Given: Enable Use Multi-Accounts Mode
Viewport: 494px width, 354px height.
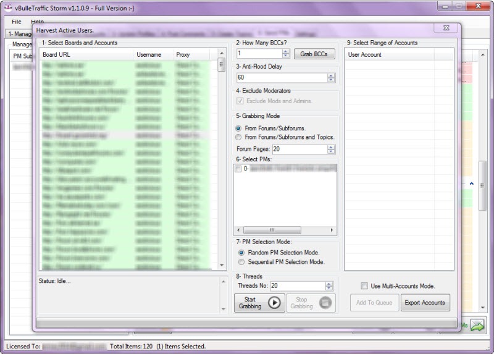Looking at the screenshot, I should [364, 286].
